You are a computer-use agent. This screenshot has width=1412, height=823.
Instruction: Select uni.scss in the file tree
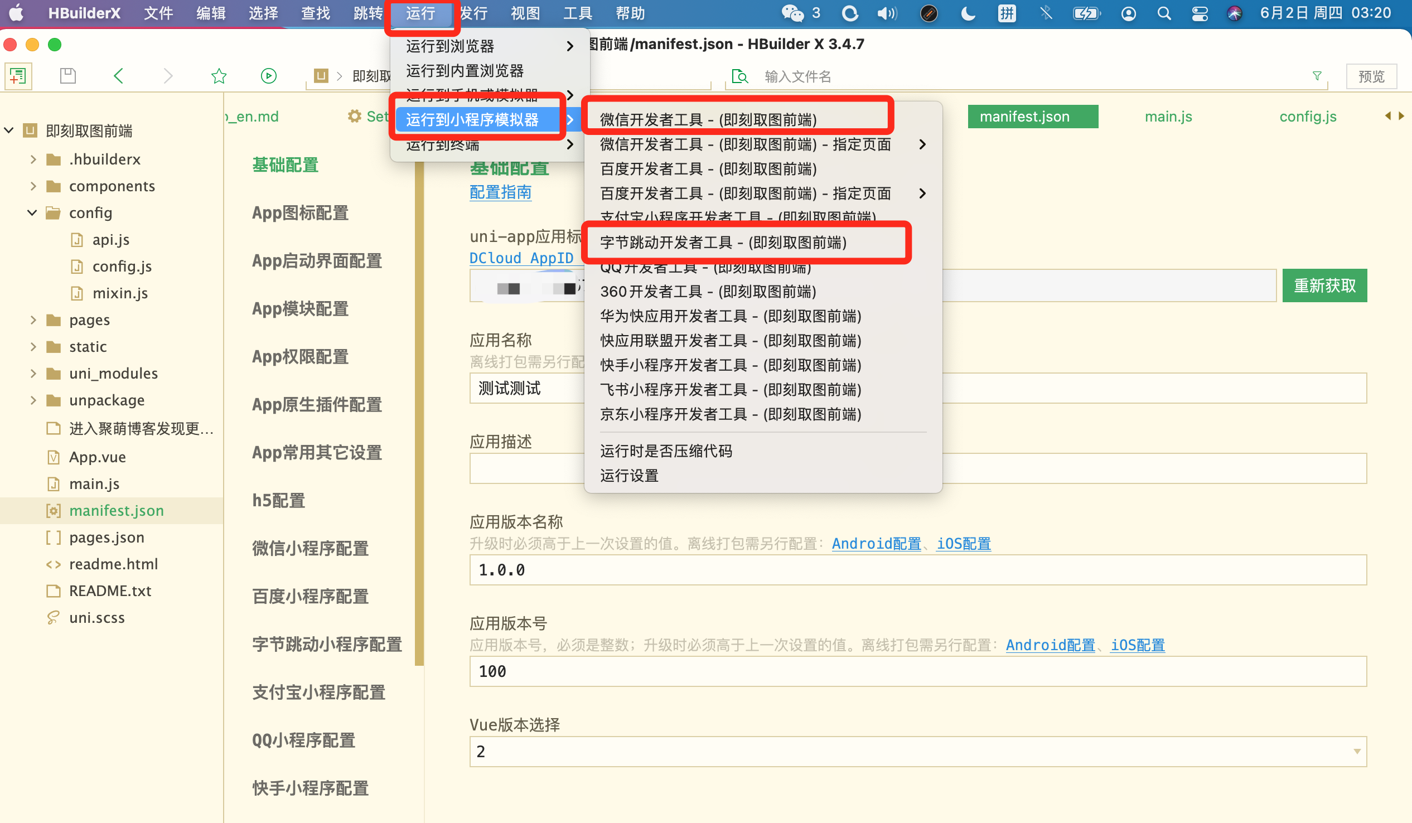[97, 617]
